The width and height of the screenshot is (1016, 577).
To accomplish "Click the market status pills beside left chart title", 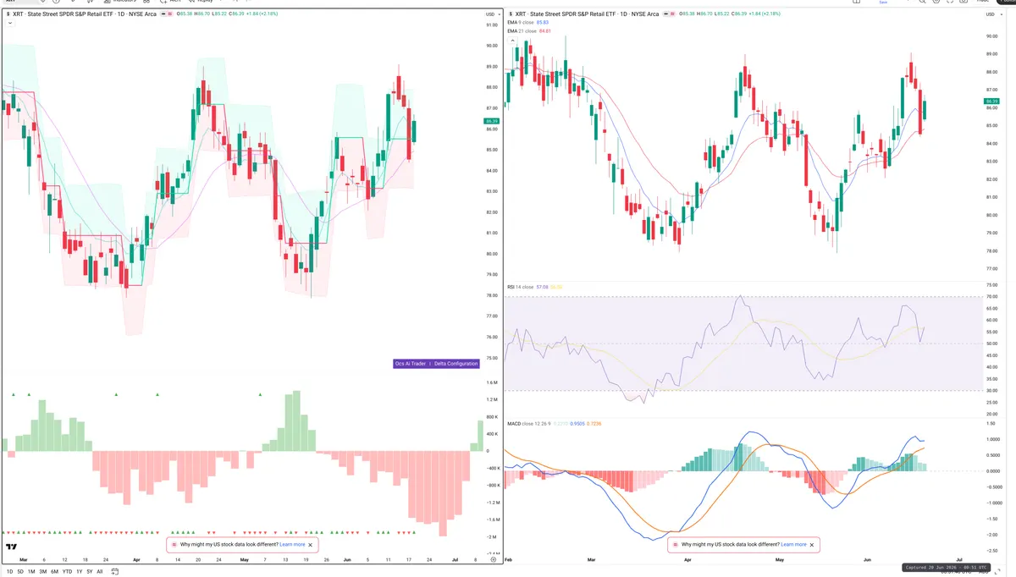I will click(168, 14).
